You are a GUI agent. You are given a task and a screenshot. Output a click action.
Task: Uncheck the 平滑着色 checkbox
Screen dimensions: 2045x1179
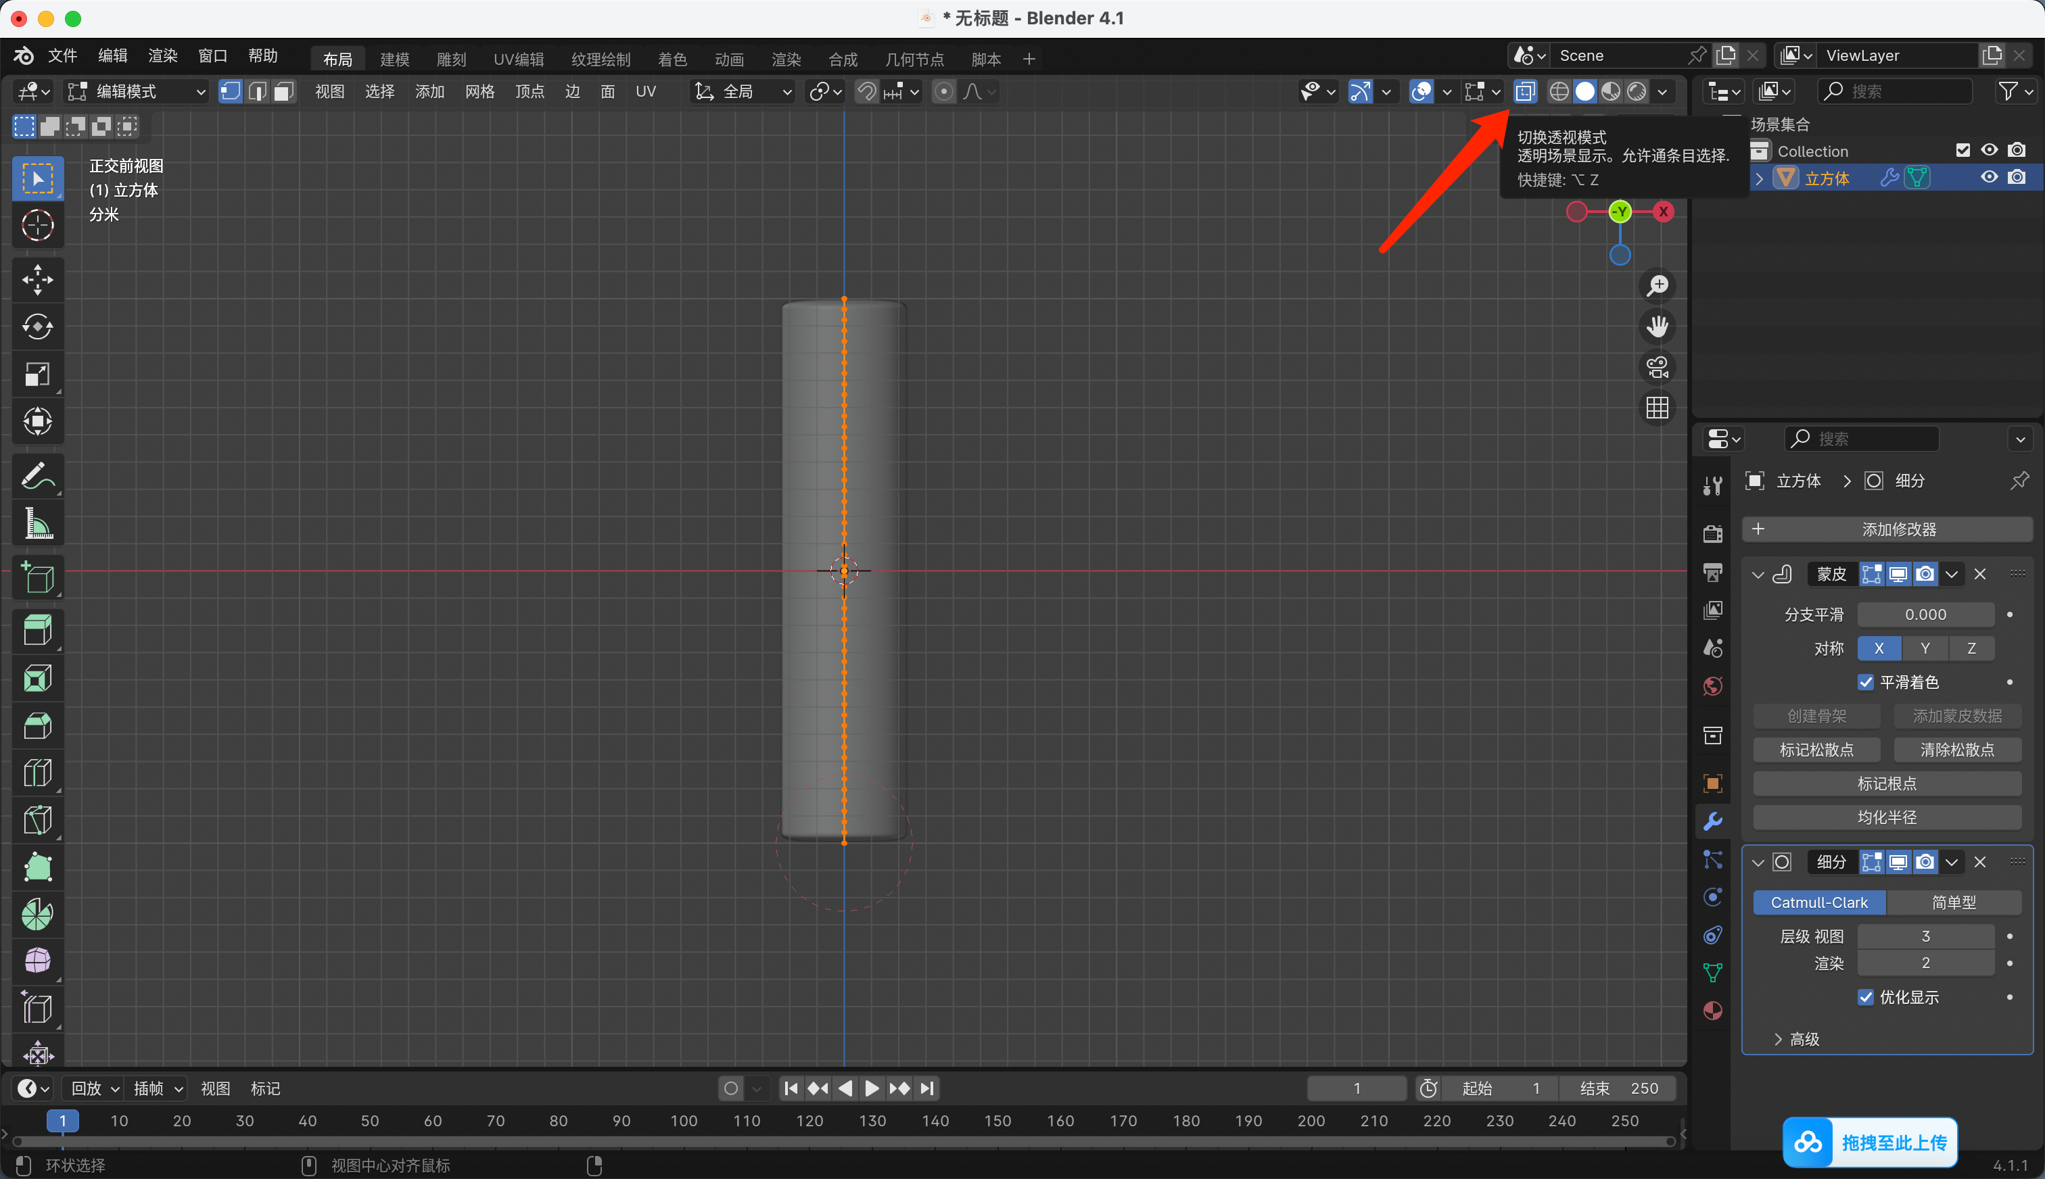[x=1866, y=682]
